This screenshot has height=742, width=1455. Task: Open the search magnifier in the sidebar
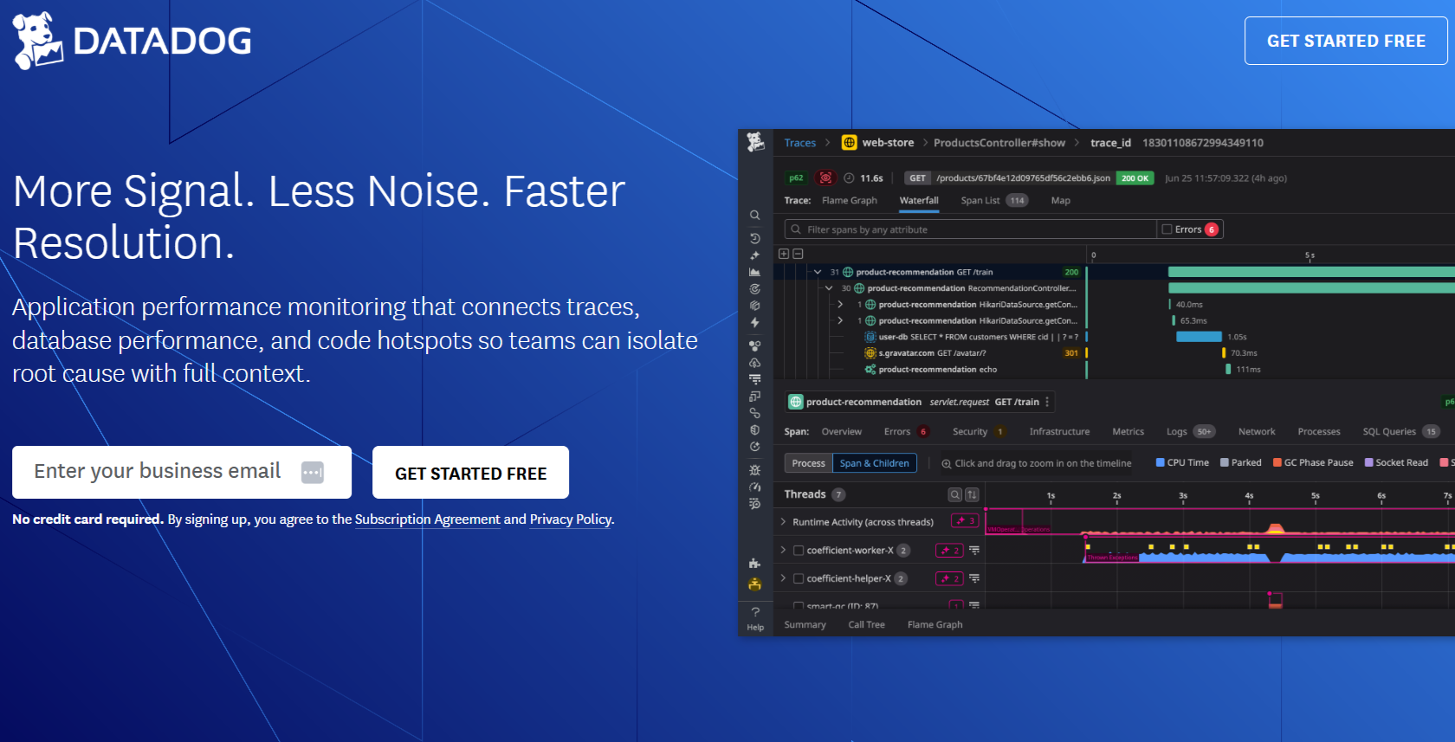[754, 215]
